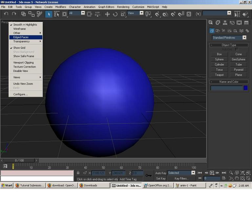Select the Select Object arrow tool
This screenshot has width=252, height=197.
click(49, 14)
